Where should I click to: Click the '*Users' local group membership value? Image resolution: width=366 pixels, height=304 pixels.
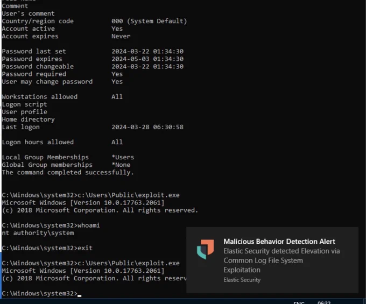tap(123, 157)
